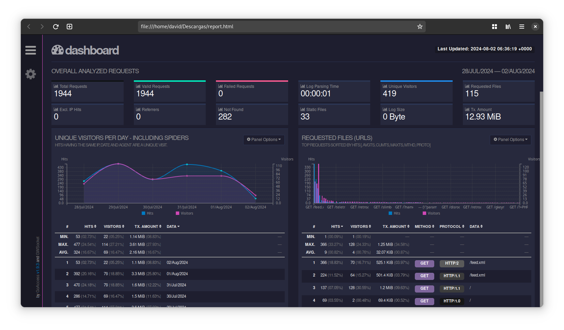Click the dashboard title text

[x=92, y=50]
